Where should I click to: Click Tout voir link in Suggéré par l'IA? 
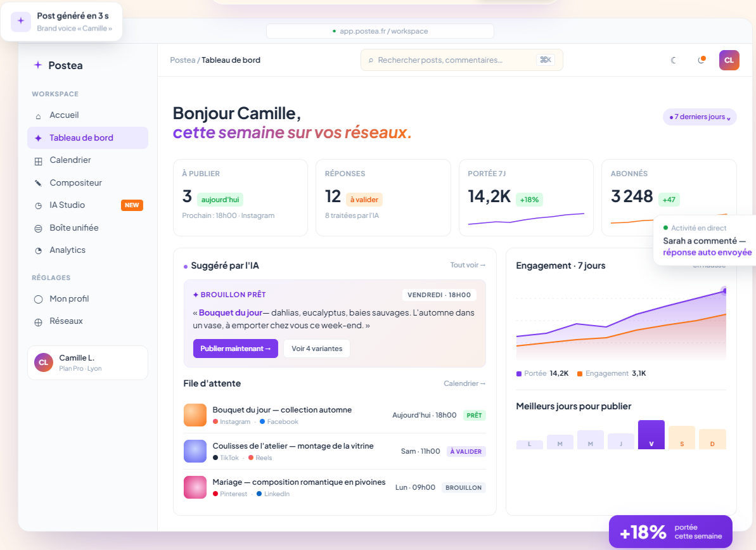(468, 265)
